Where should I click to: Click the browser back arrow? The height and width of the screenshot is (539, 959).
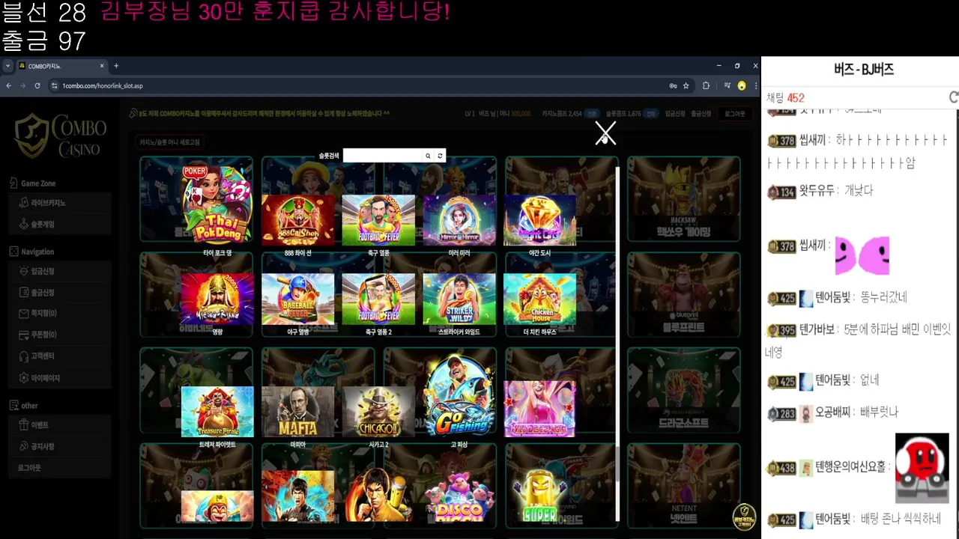(x=8, y=86)
